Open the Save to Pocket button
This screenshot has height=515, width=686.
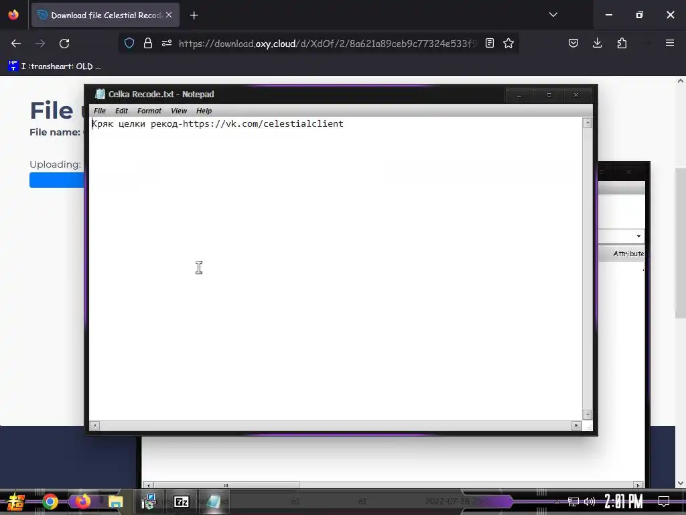point(573,43)
